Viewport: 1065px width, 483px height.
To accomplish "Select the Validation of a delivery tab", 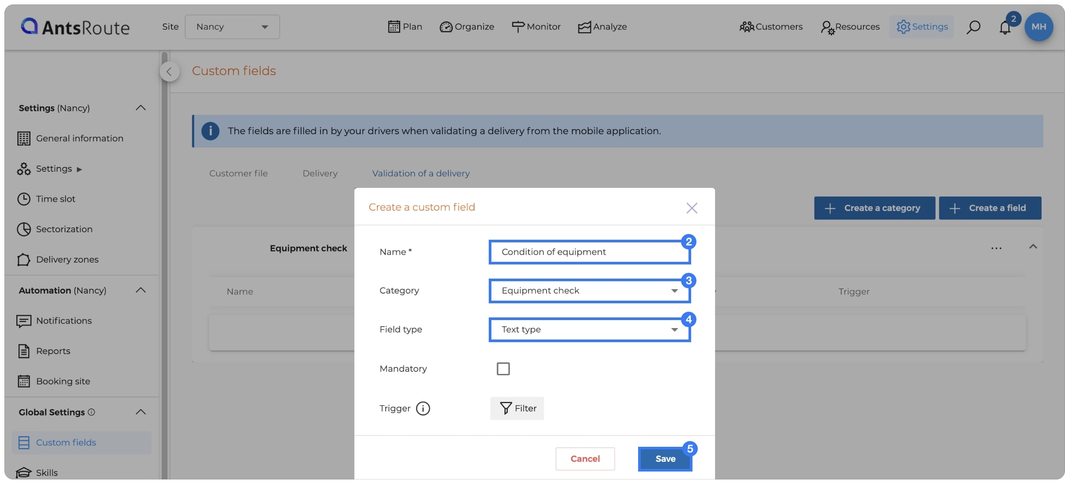I will coord(421,174).
